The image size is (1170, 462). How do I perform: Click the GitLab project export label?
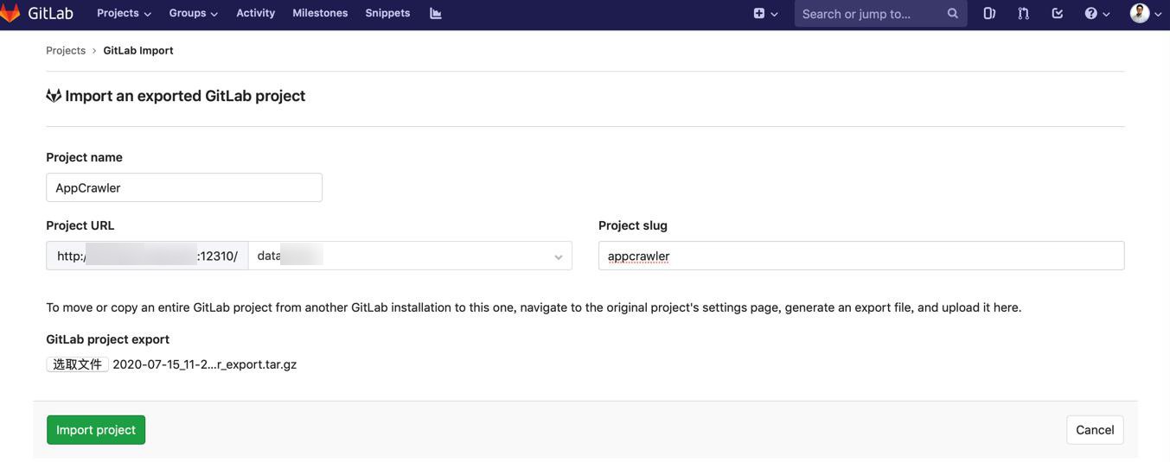(x=107, y=339)
